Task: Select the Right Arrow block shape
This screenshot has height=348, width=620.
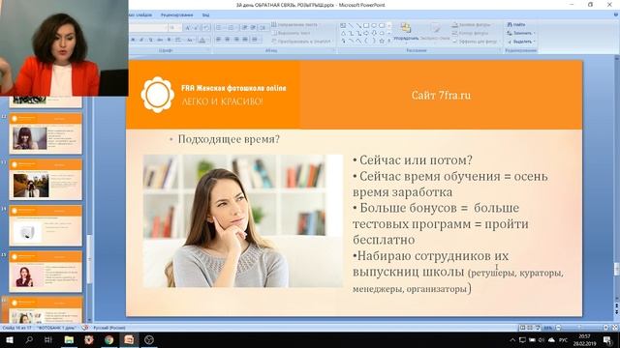Action: click(x=366, y=33)
